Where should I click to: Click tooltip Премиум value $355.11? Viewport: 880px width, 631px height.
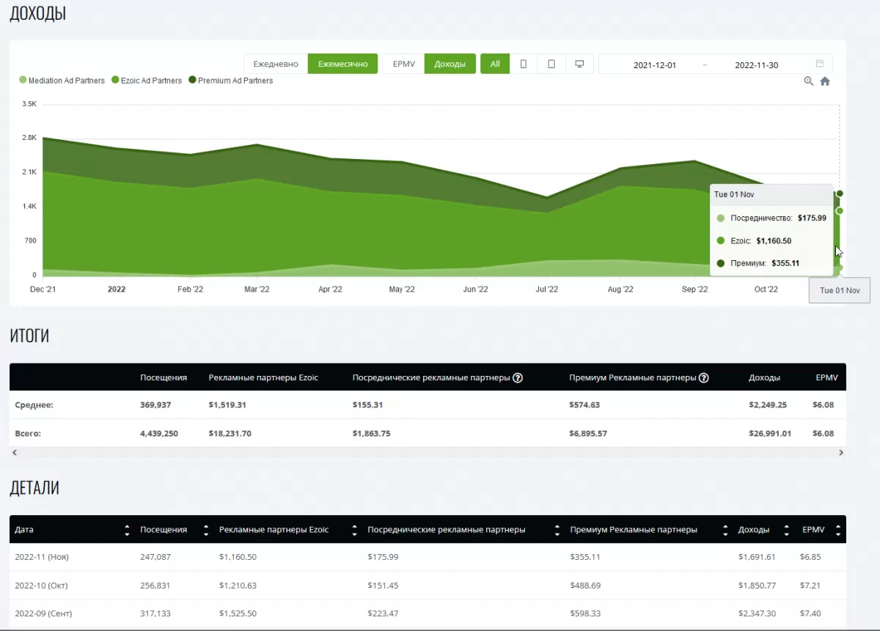click(785, 264)
